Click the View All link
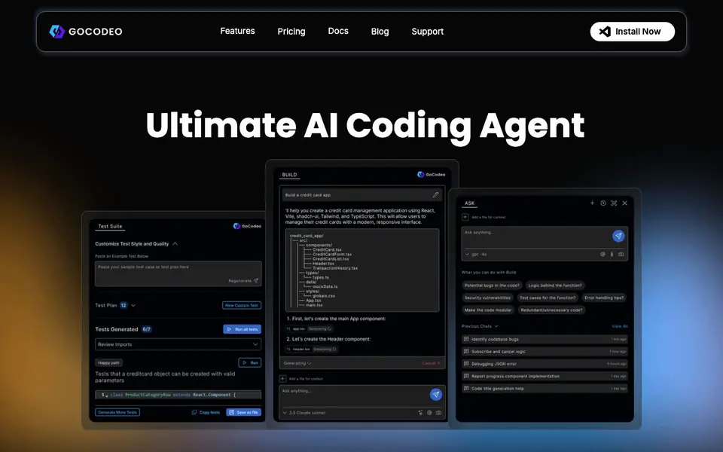Image resolution: width=723 pixels, height=452 pixels. tap(620, 326)
